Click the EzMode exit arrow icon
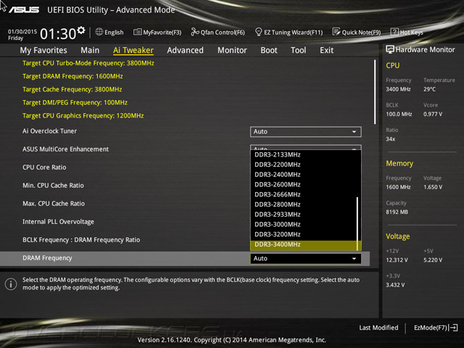 coord(453,328)
